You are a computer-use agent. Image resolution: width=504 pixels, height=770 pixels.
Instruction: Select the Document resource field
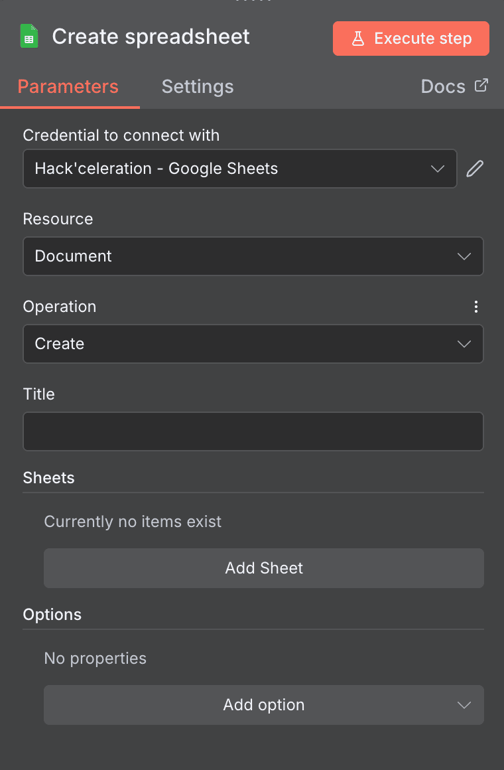[x=253, y=256]
